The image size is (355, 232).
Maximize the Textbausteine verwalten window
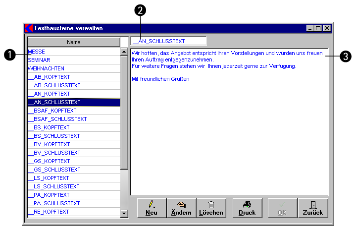[318, 28]
